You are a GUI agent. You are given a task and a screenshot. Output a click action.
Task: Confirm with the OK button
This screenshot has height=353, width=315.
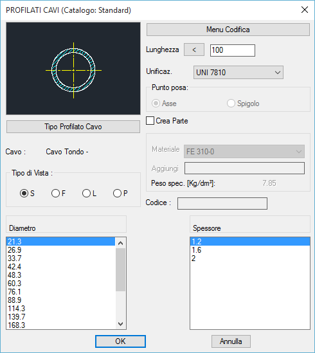pos(120,341)
